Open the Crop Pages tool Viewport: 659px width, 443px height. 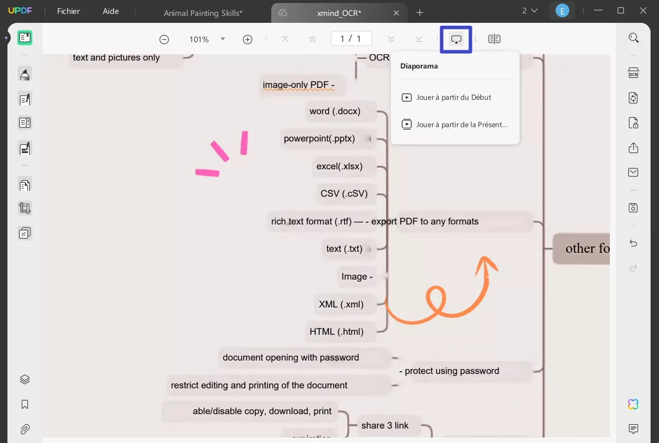25,208
